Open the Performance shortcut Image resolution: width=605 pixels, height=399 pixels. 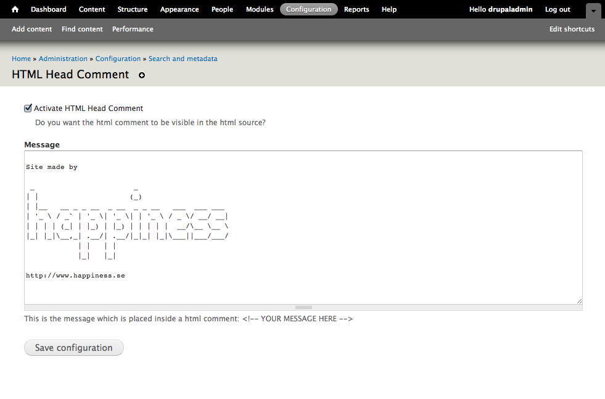133,29
